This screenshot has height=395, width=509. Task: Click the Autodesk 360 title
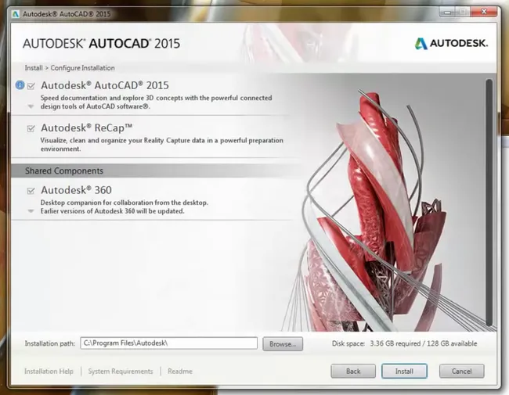click(76, 190)
